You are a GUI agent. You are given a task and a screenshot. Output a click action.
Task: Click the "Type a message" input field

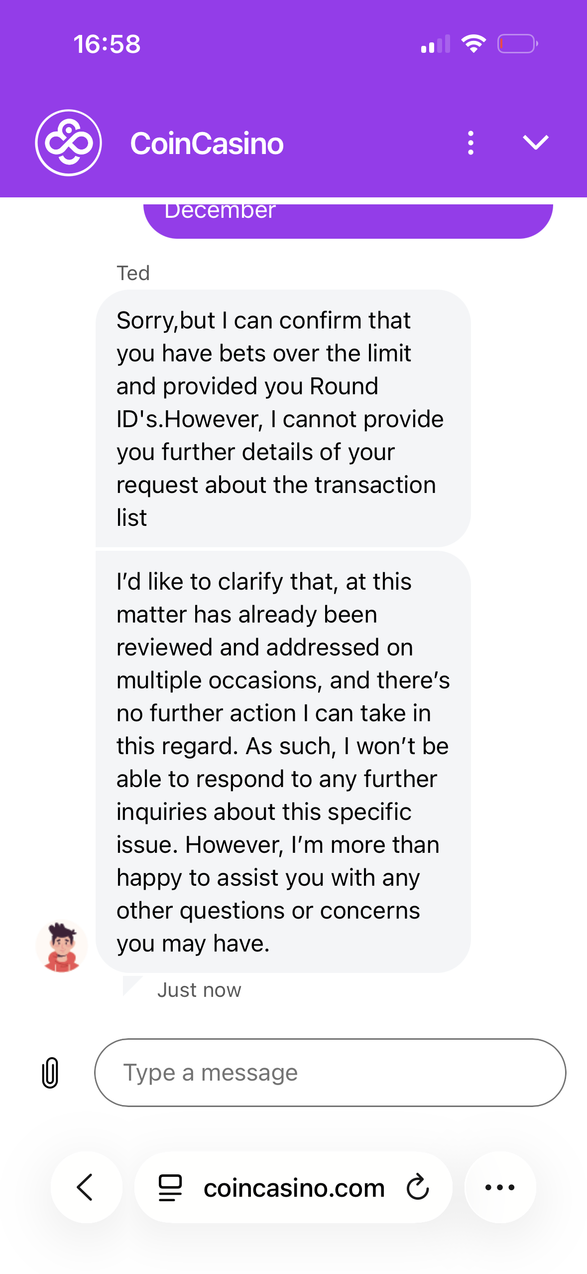330,1072
